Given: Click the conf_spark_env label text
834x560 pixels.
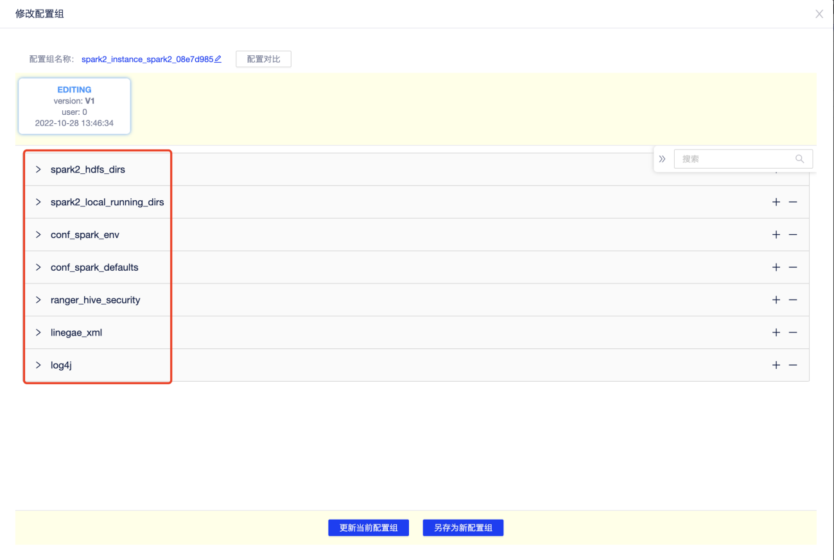Looking at the screenshot, I should (x=85, y=235).
